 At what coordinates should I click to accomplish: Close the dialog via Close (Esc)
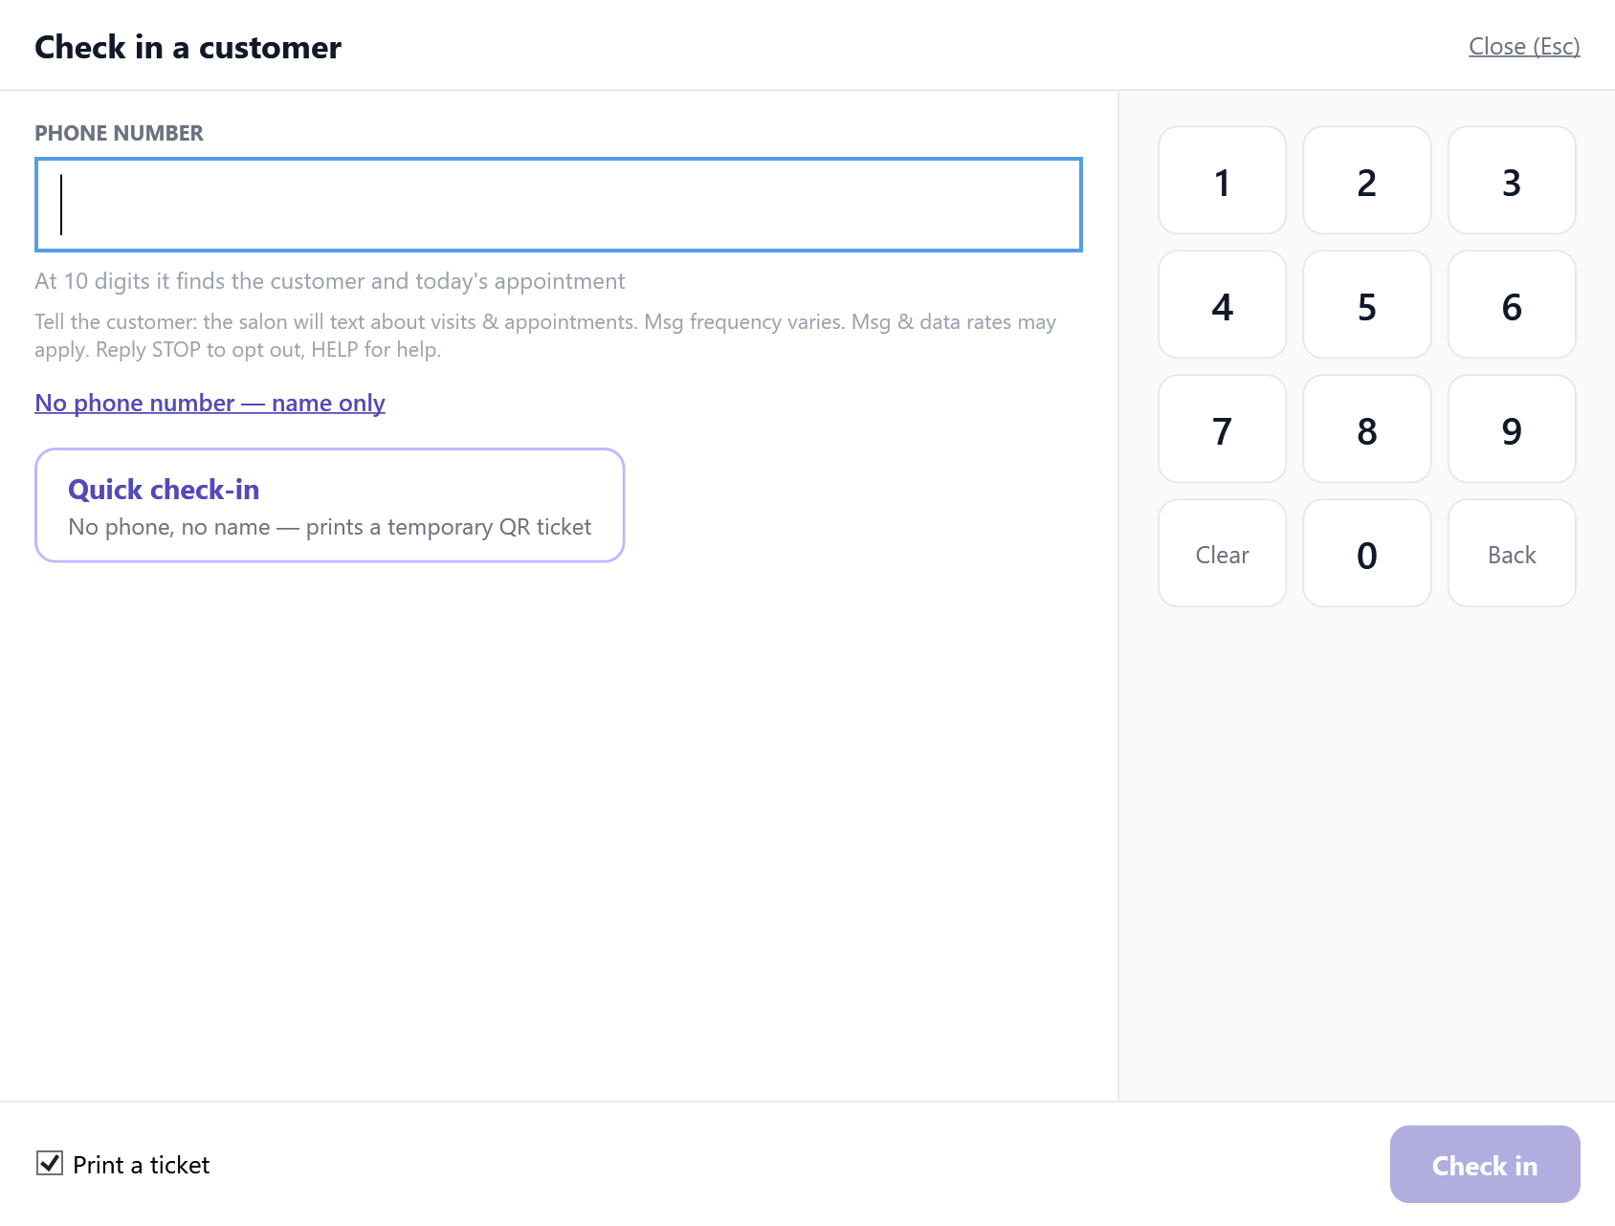coord(1524,46)
